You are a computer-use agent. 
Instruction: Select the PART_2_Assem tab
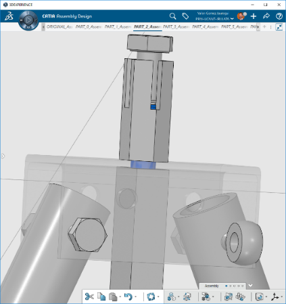click(147, 26)
